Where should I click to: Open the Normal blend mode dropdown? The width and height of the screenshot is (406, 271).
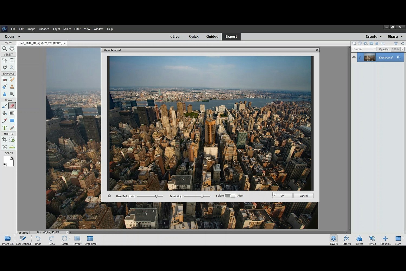click(364, 49)
